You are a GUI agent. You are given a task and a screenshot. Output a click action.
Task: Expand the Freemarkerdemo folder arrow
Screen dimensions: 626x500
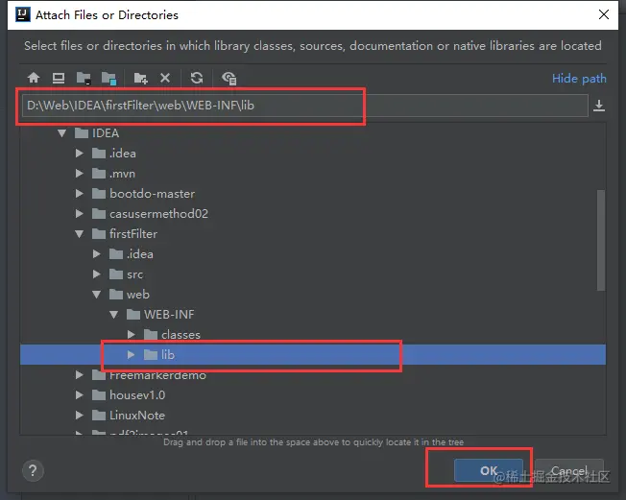click(79, 374)
